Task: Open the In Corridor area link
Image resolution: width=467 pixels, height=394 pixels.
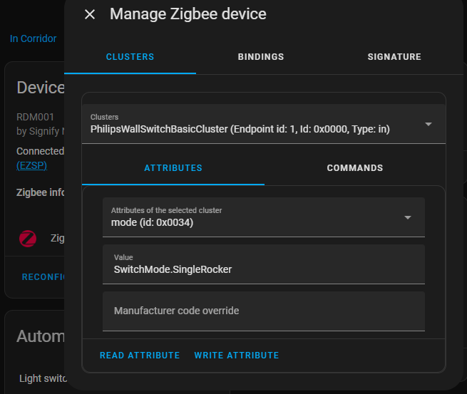Action: 33,38
